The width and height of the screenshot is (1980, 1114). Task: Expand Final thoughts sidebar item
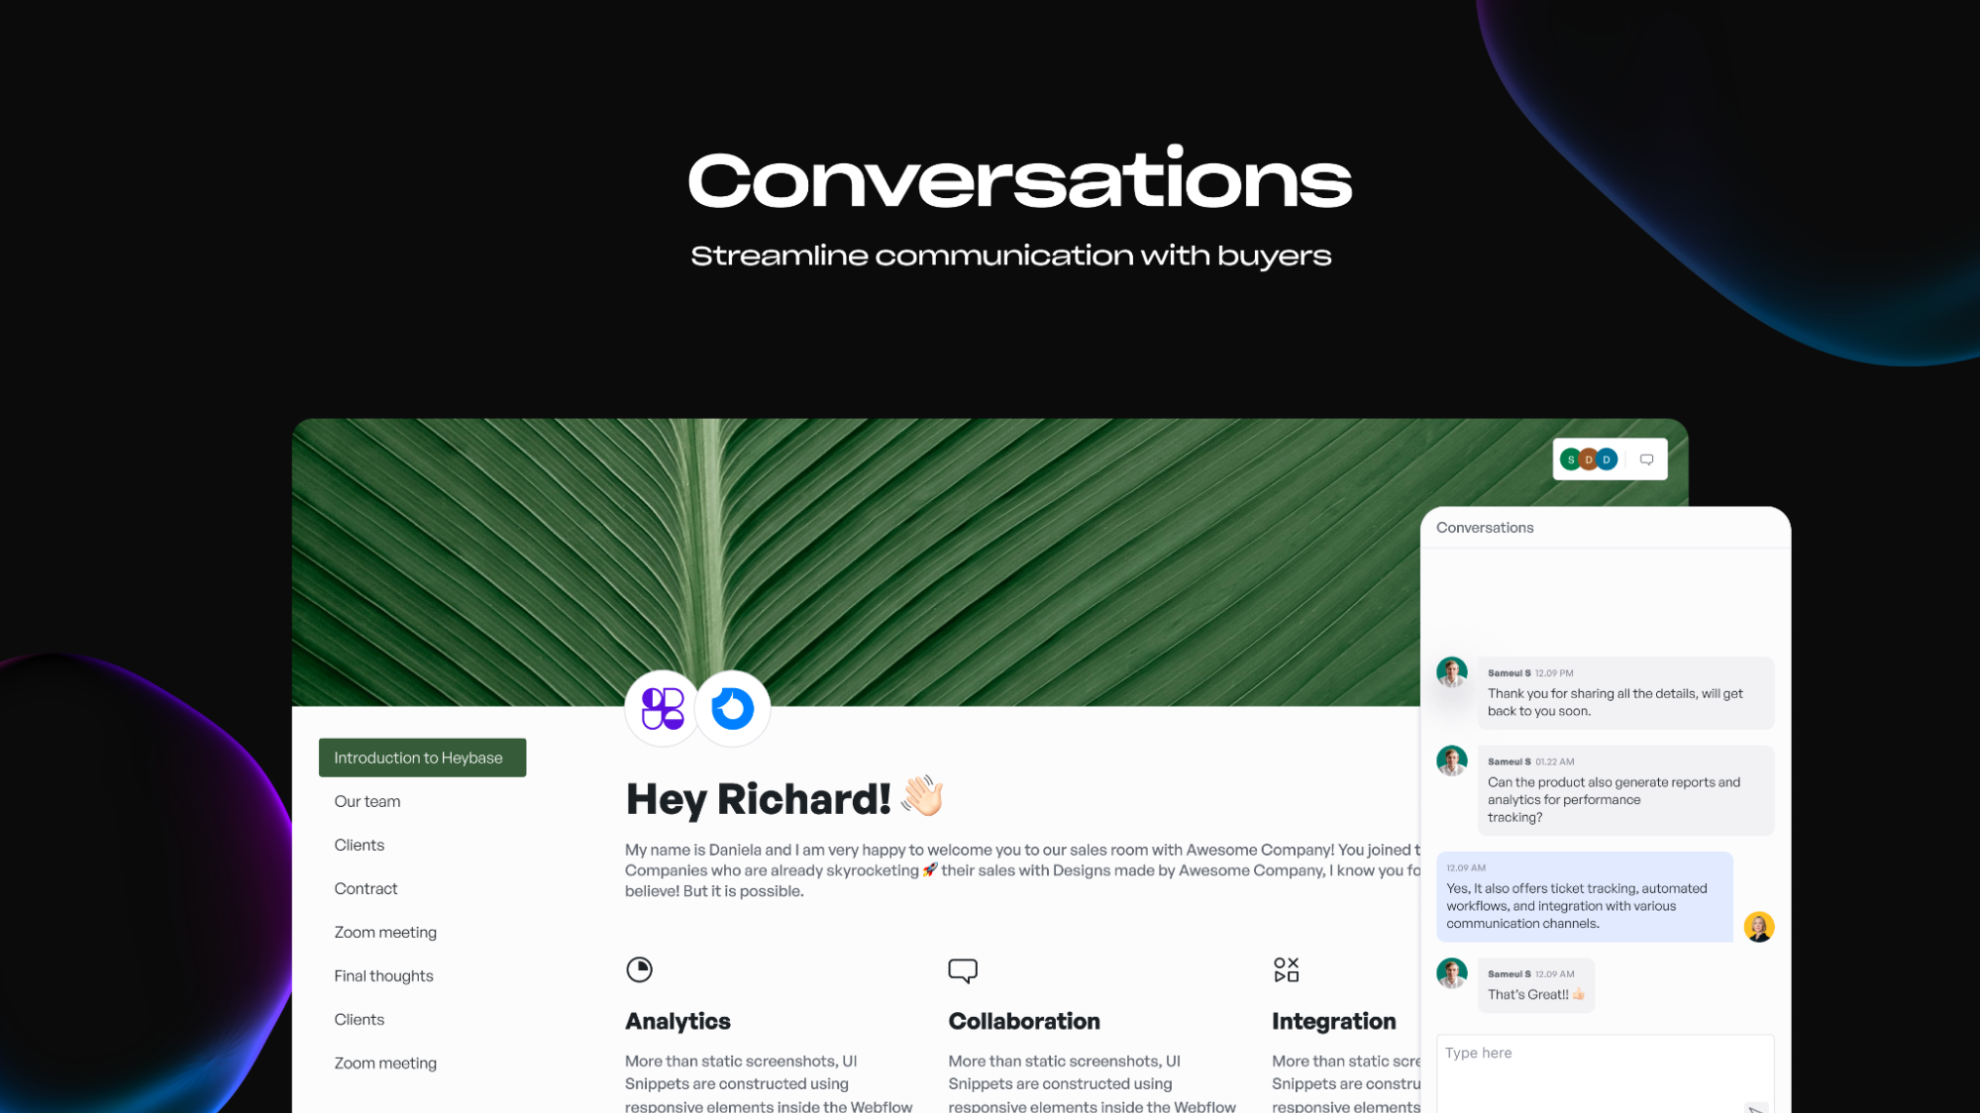tap(383, 975)
